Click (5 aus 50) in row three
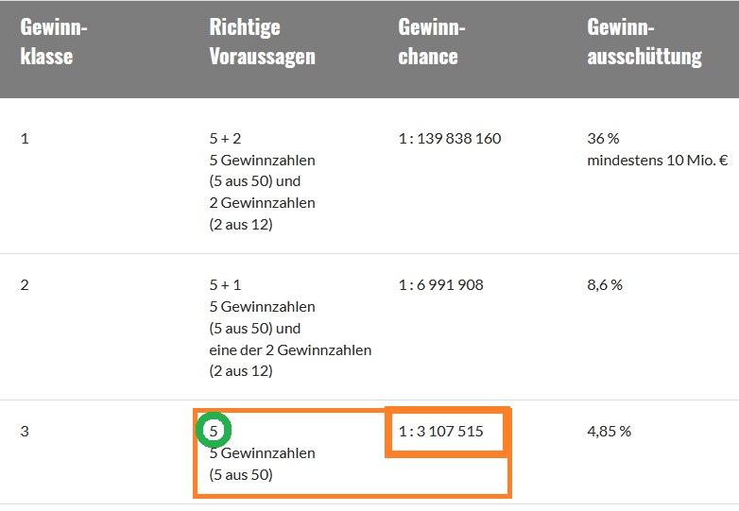This screenshot has height=511, width=739. [241, 474]
